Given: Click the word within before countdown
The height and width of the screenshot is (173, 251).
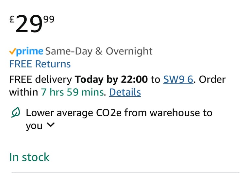Looking at the screenshot, I should coord(24,92).
